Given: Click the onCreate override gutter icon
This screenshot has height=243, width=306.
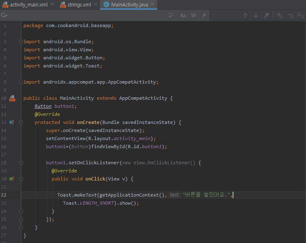Looking at the screenshot, I should tap(12, 122).
